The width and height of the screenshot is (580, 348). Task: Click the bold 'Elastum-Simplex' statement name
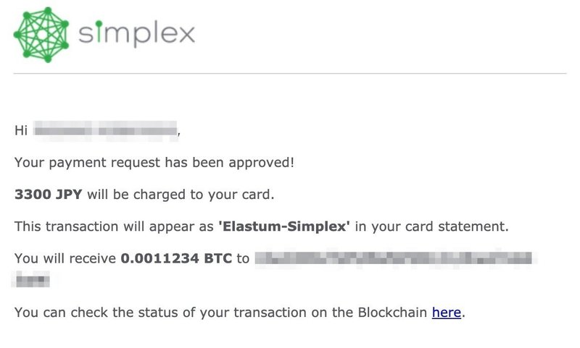(283, 226)
